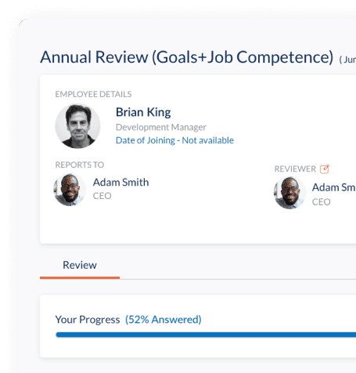Click the Annual Review page title

point(187,57)
